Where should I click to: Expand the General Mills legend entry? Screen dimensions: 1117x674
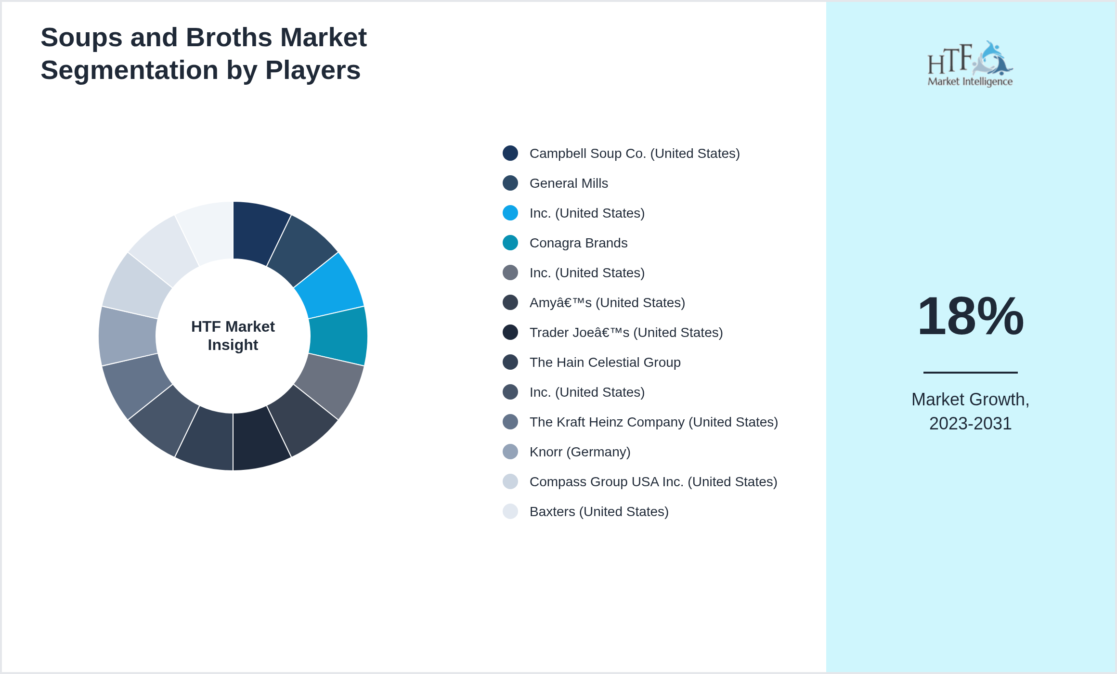point(569,183)
